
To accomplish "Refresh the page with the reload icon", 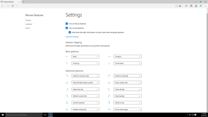I will click(x=13, y=6).
